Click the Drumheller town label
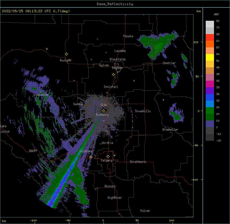 tap(170, 130)
